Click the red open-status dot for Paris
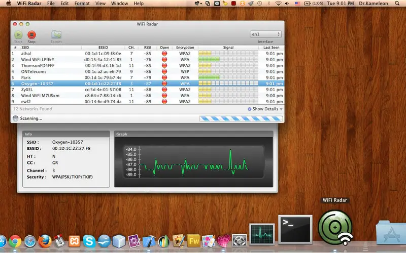The height and width of the screenshot is (253, 406). click(x=164, y=77)
